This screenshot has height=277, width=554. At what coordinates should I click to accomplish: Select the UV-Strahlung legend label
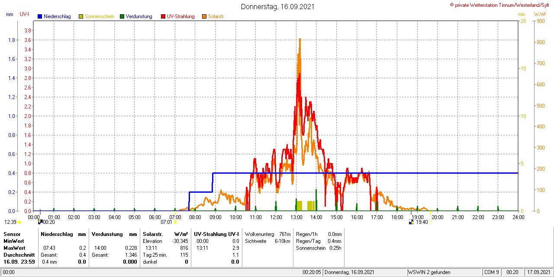pos(181,16)
